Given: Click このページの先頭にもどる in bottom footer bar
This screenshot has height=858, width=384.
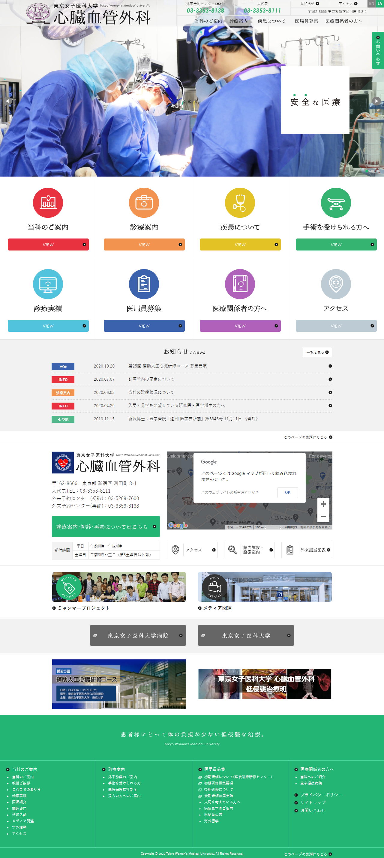Looking at the screenshot, I should (x=308, y=854).
